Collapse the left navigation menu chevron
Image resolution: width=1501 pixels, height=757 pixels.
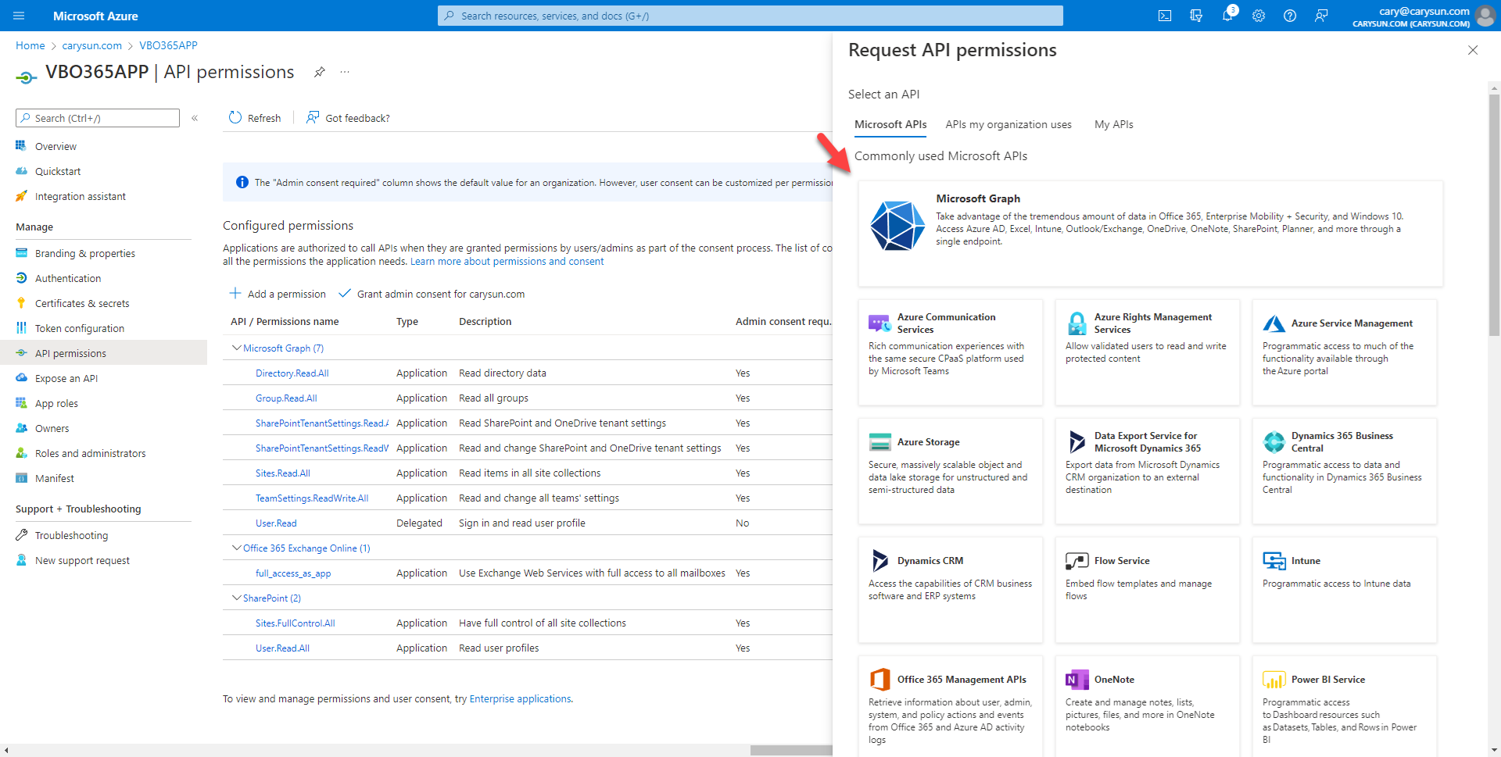pyautogui.click(x=195, y=118)
